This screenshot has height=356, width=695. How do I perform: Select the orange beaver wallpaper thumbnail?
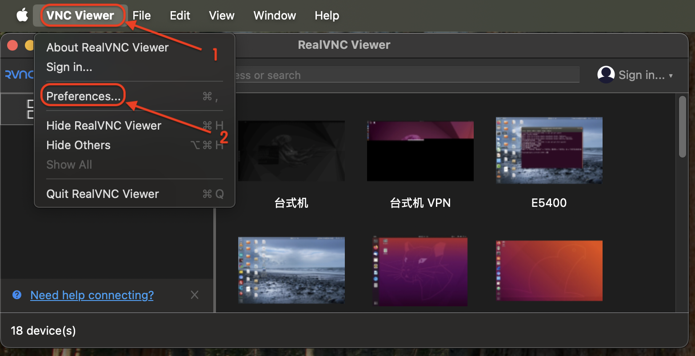point(549,271)
